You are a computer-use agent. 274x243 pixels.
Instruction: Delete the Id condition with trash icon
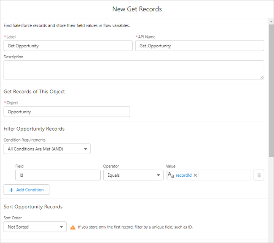coord(259,175)
